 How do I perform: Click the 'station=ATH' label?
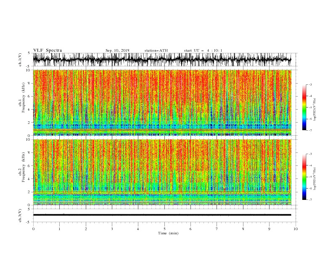click(x=156, y=50)
